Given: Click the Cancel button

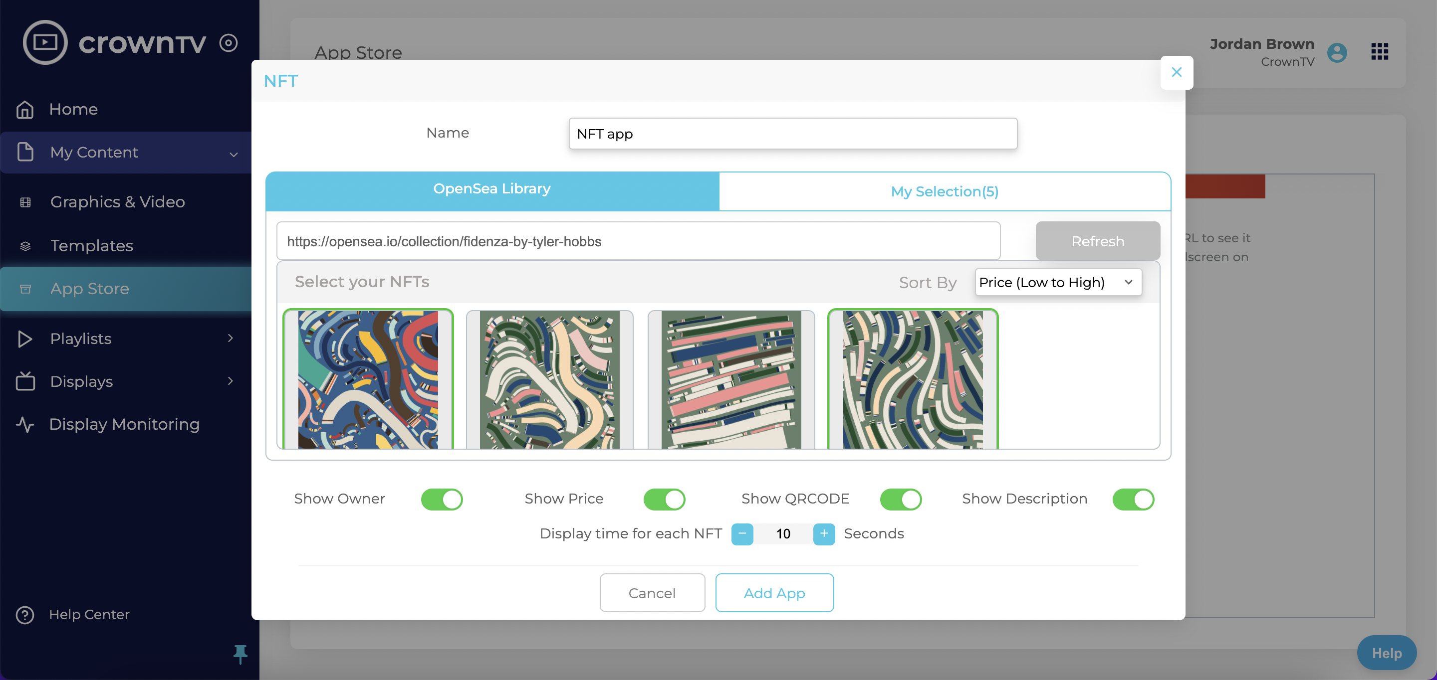Looking at the screenshot, I should [x=652, y=593].
